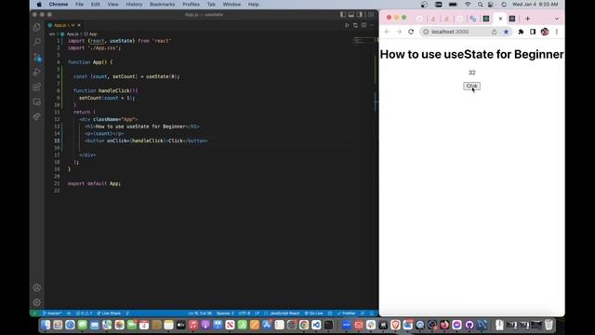Click the editor minimap
Viewport: 595px width, 335px height.
click(x=364, y=40)
